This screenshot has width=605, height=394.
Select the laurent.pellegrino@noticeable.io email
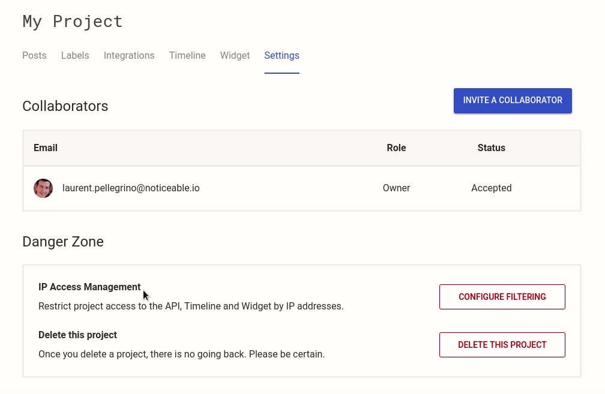click(x=131, y=188)
